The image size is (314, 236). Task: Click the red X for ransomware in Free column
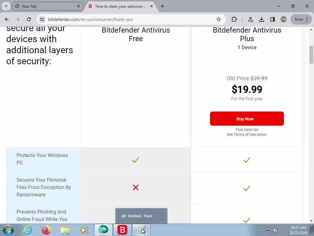[x=136, y=187]
